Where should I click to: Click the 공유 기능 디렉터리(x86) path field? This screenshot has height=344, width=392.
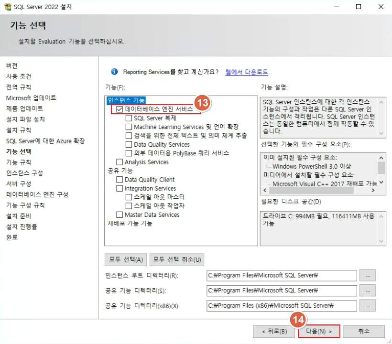click(x=282, y=305)
